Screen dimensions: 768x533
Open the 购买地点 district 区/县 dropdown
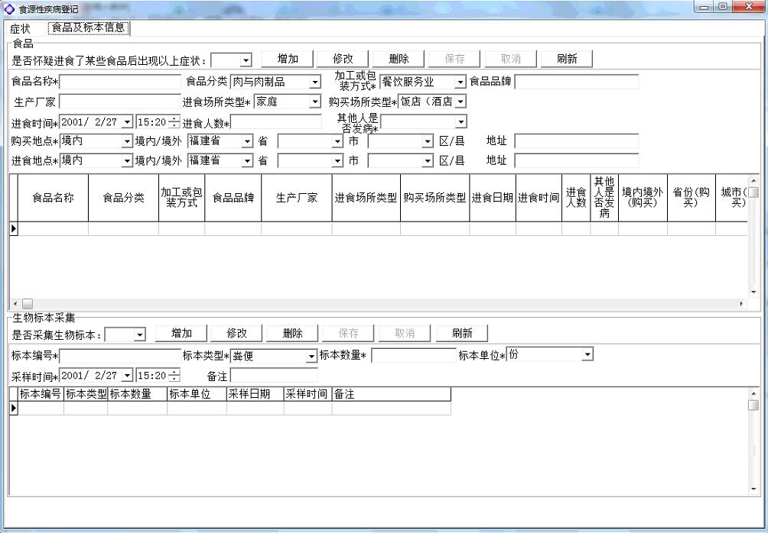428,141
